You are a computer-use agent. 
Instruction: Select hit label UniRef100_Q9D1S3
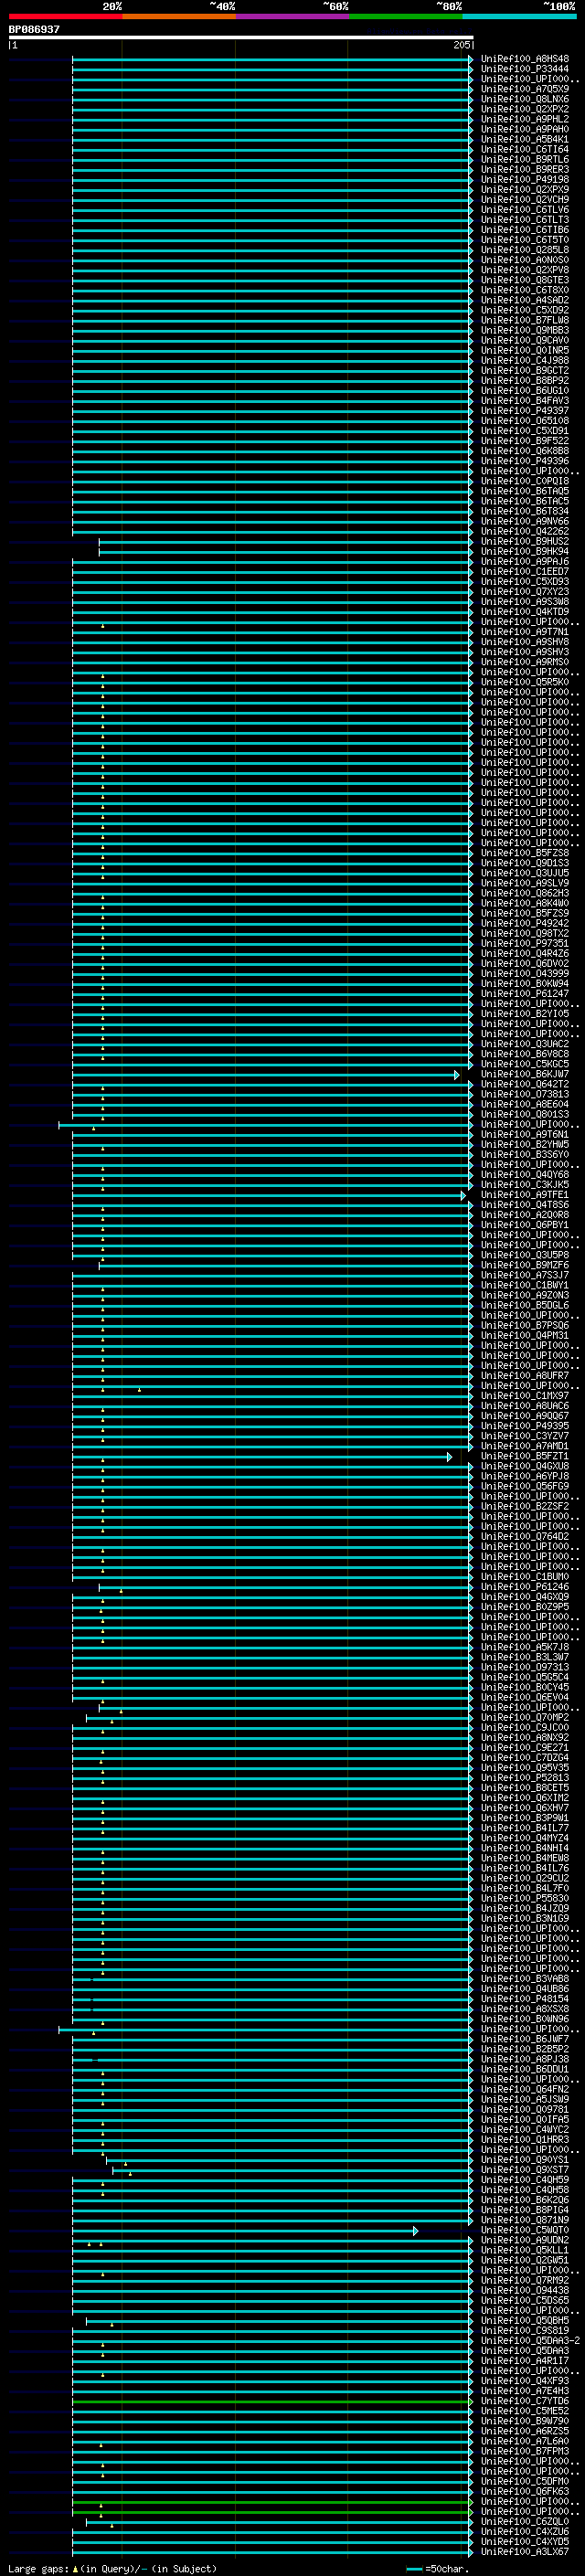coord(525,863)
